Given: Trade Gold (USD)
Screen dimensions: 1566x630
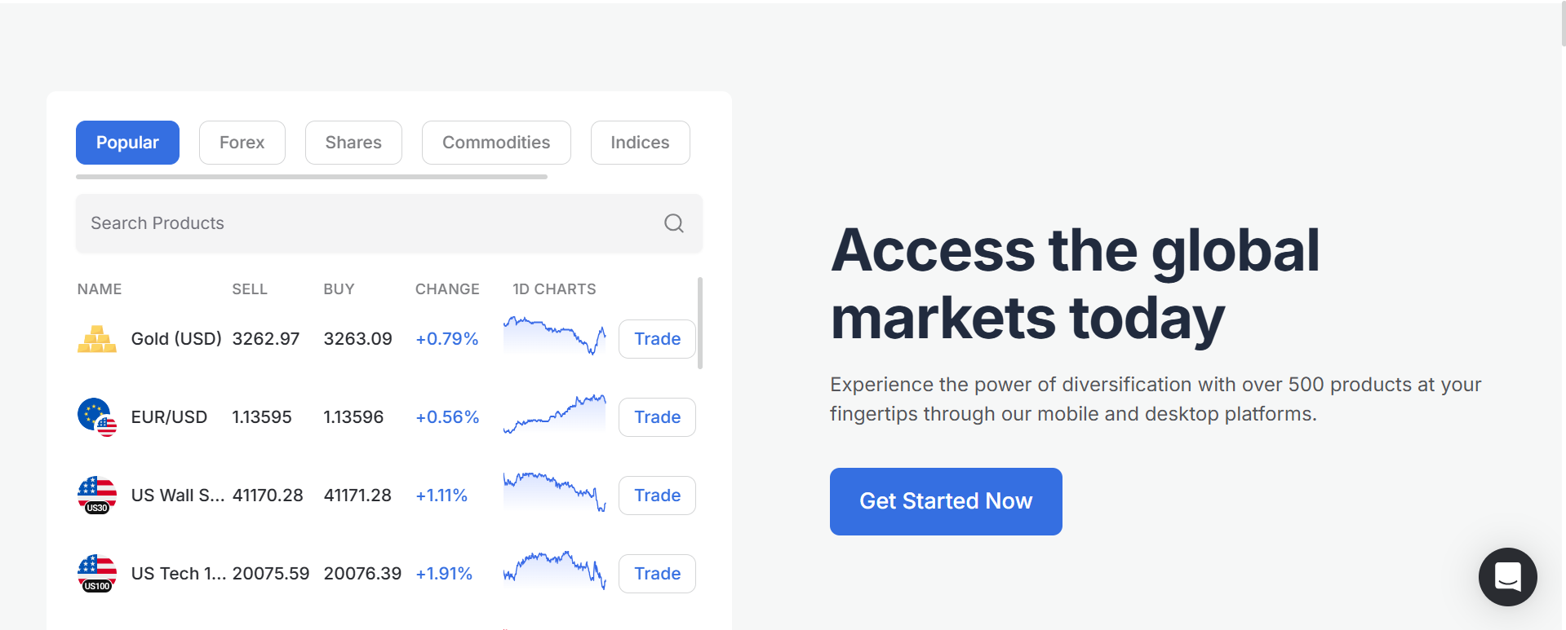Looking at the screenshot, I should pyautogui.click(x=656, y=338).
